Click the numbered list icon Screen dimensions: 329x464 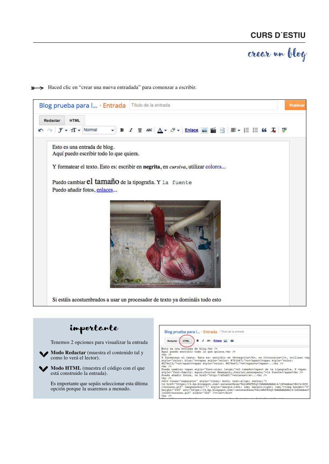(x=247, y=130)
